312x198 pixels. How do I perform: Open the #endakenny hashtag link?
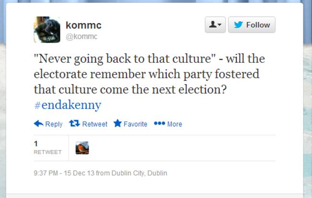(67, 105)
